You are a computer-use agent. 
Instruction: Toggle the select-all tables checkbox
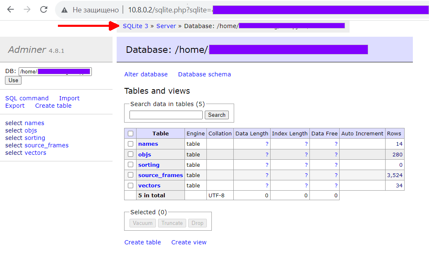(x=131, y=133)
